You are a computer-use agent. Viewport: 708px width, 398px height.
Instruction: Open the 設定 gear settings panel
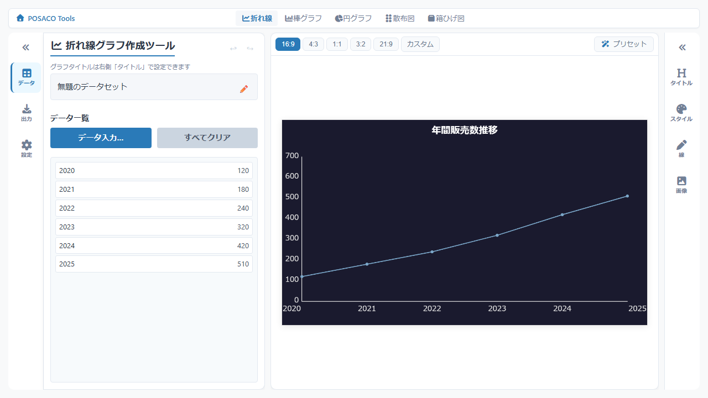click(26, 149)
